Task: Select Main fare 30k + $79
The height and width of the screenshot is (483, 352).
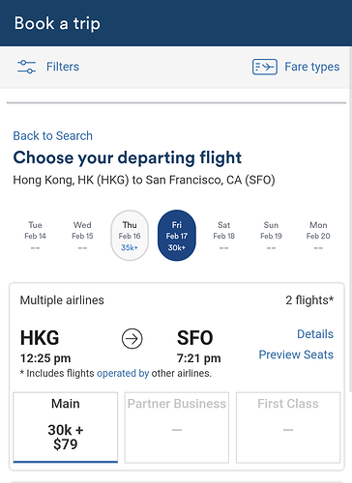Action: point(66,428)
